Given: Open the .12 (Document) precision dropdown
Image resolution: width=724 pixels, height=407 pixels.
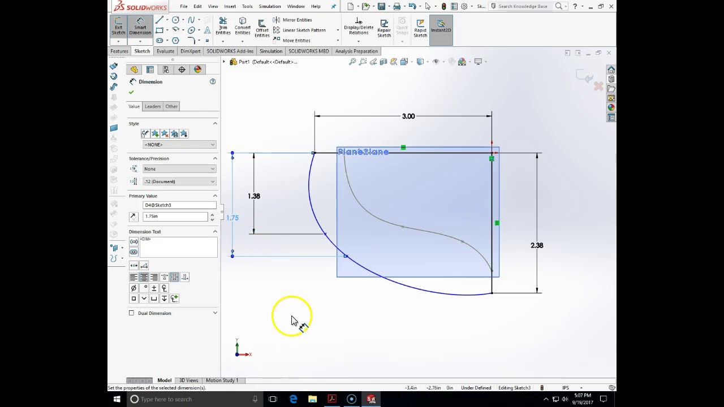Looking at the screenshot, I should click(x=179, y=181).
